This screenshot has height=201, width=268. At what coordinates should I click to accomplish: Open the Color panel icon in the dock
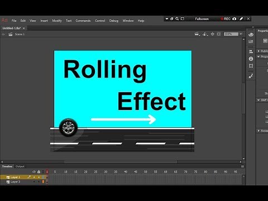pos(251,35)
